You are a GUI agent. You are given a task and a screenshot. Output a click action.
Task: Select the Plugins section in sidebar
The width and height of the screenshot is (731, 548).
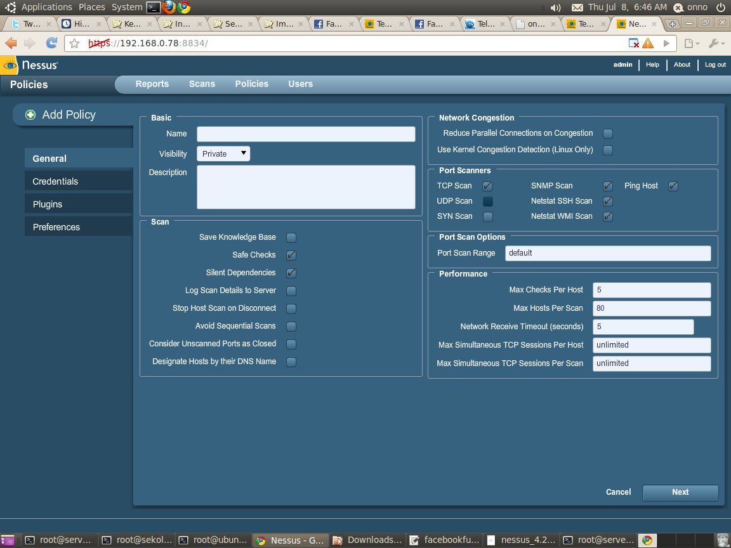[x=48, y=204]
